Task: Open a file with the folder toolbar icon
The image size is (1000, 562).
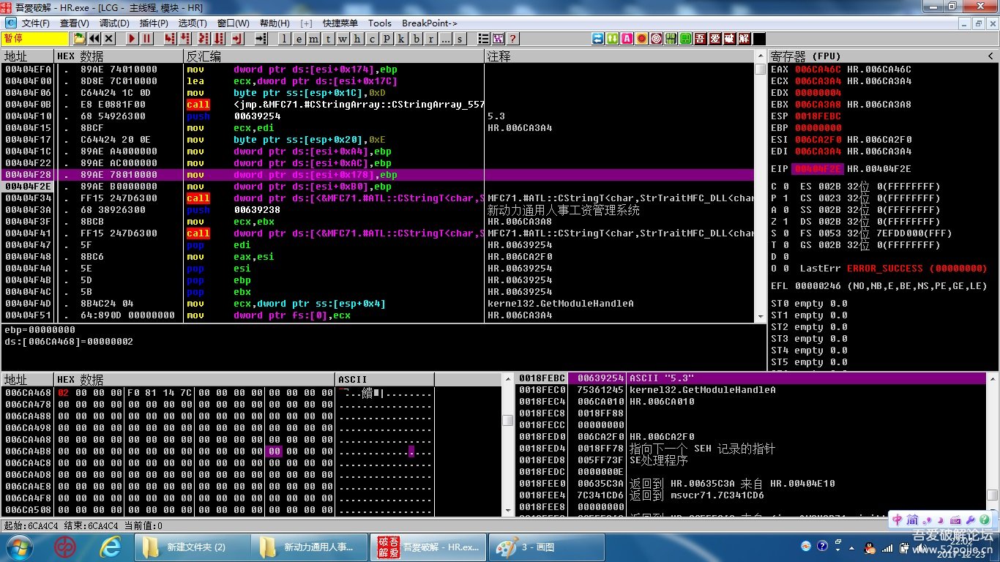Action: tap(79, 39)
